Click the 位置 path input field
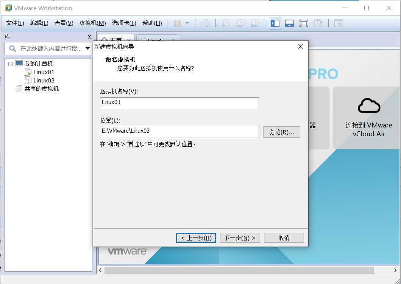This screenshot has width=401, height=284. 179,132
